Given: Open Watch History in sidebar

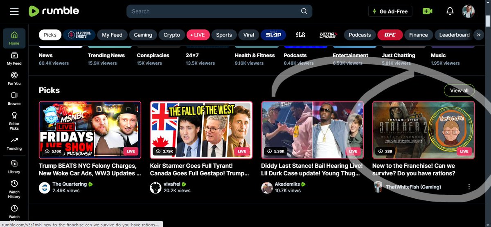Looking at the screenshot, I should pyautogui.click(x=14, y=189).
